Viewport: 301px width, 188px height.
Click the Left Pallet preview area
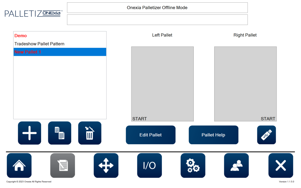click(162, 84)
